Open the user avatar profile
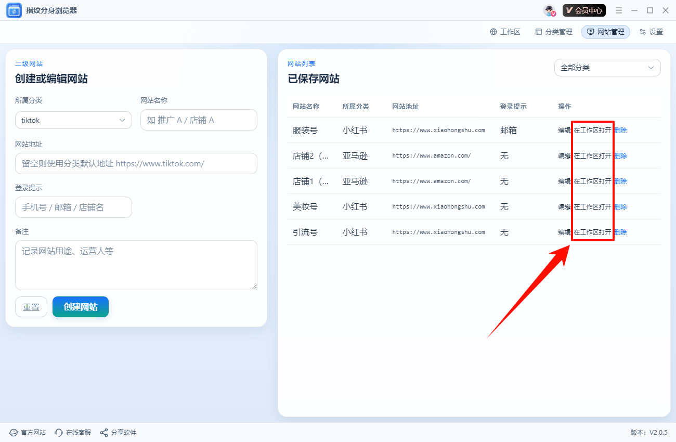676x442 pixels. click(x=550, y=10)
